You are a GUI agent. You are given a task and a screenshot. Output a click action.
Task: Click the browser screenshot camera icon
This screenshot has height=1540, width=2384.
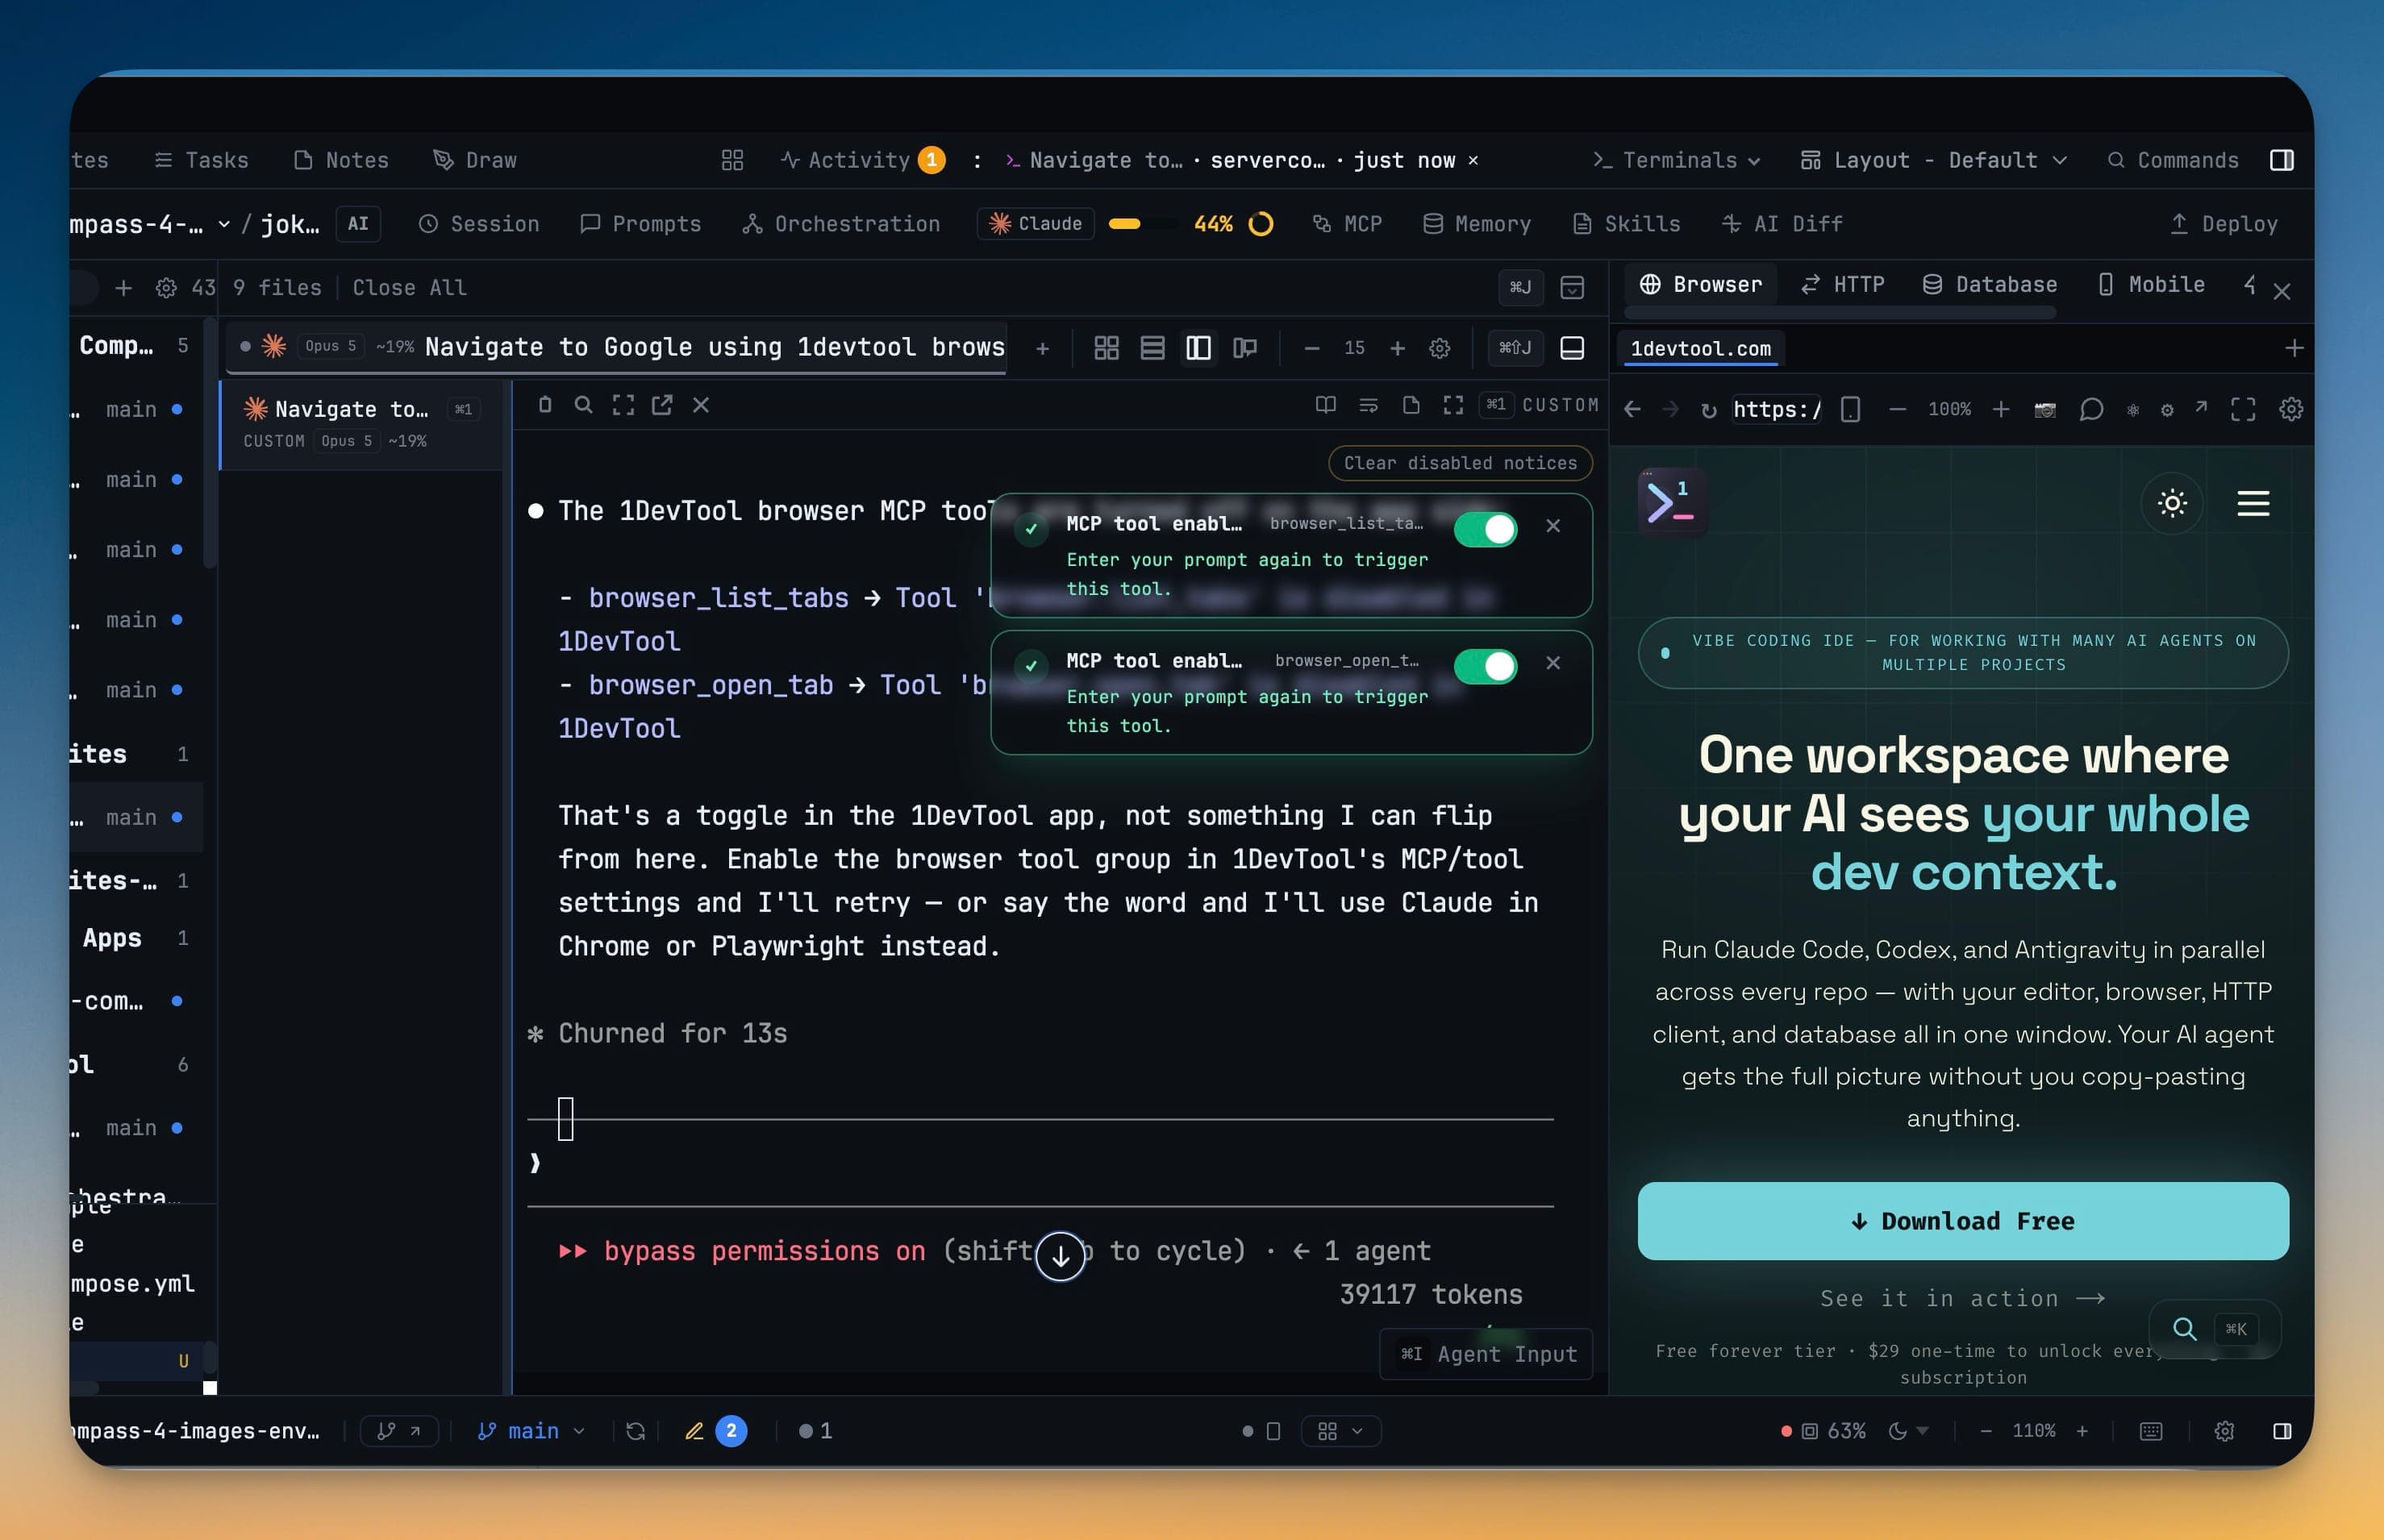[x=2044, y=410]
